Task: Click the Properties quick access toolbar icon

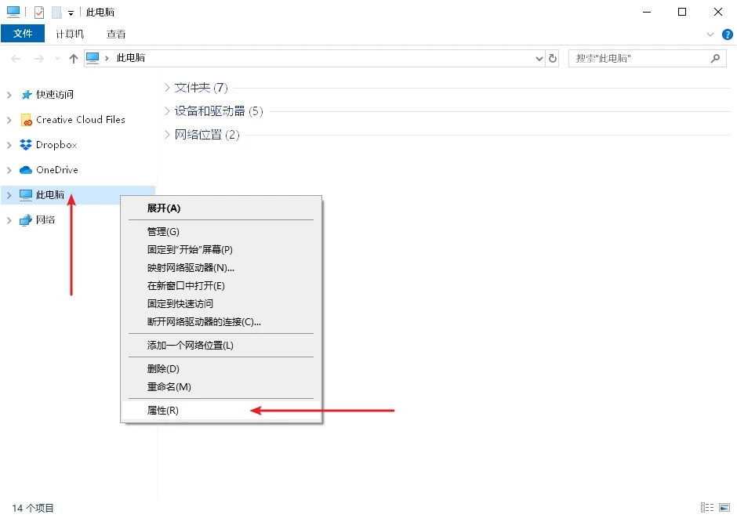Action: 39,13
